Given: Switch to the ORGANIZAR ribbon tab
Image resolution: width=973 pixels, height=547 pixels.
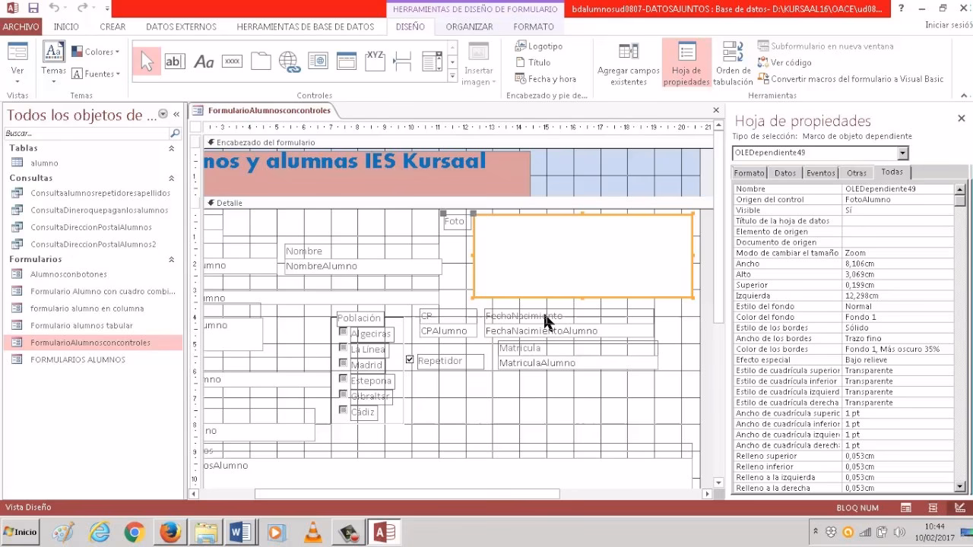Looking at the screenshot, I should coord(469,27).
